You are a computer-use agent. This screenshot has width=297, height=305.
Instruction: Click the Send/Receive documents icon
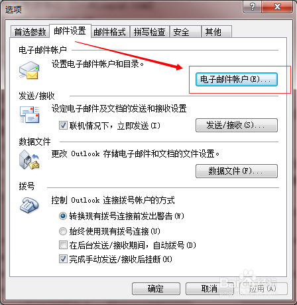pos(29,114)
